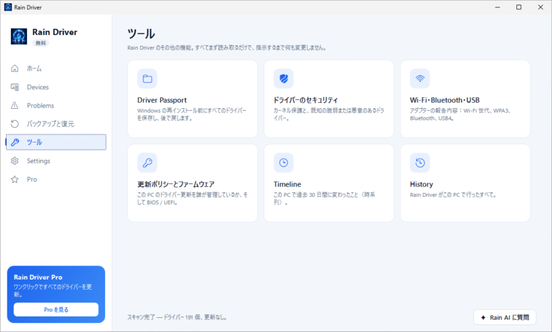
Task: Click the ワンクリックですべてのドライバーを更新 promo text
Action: coord(53,290)
